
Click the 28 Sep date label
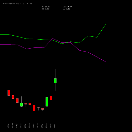(x=46, y=126)
